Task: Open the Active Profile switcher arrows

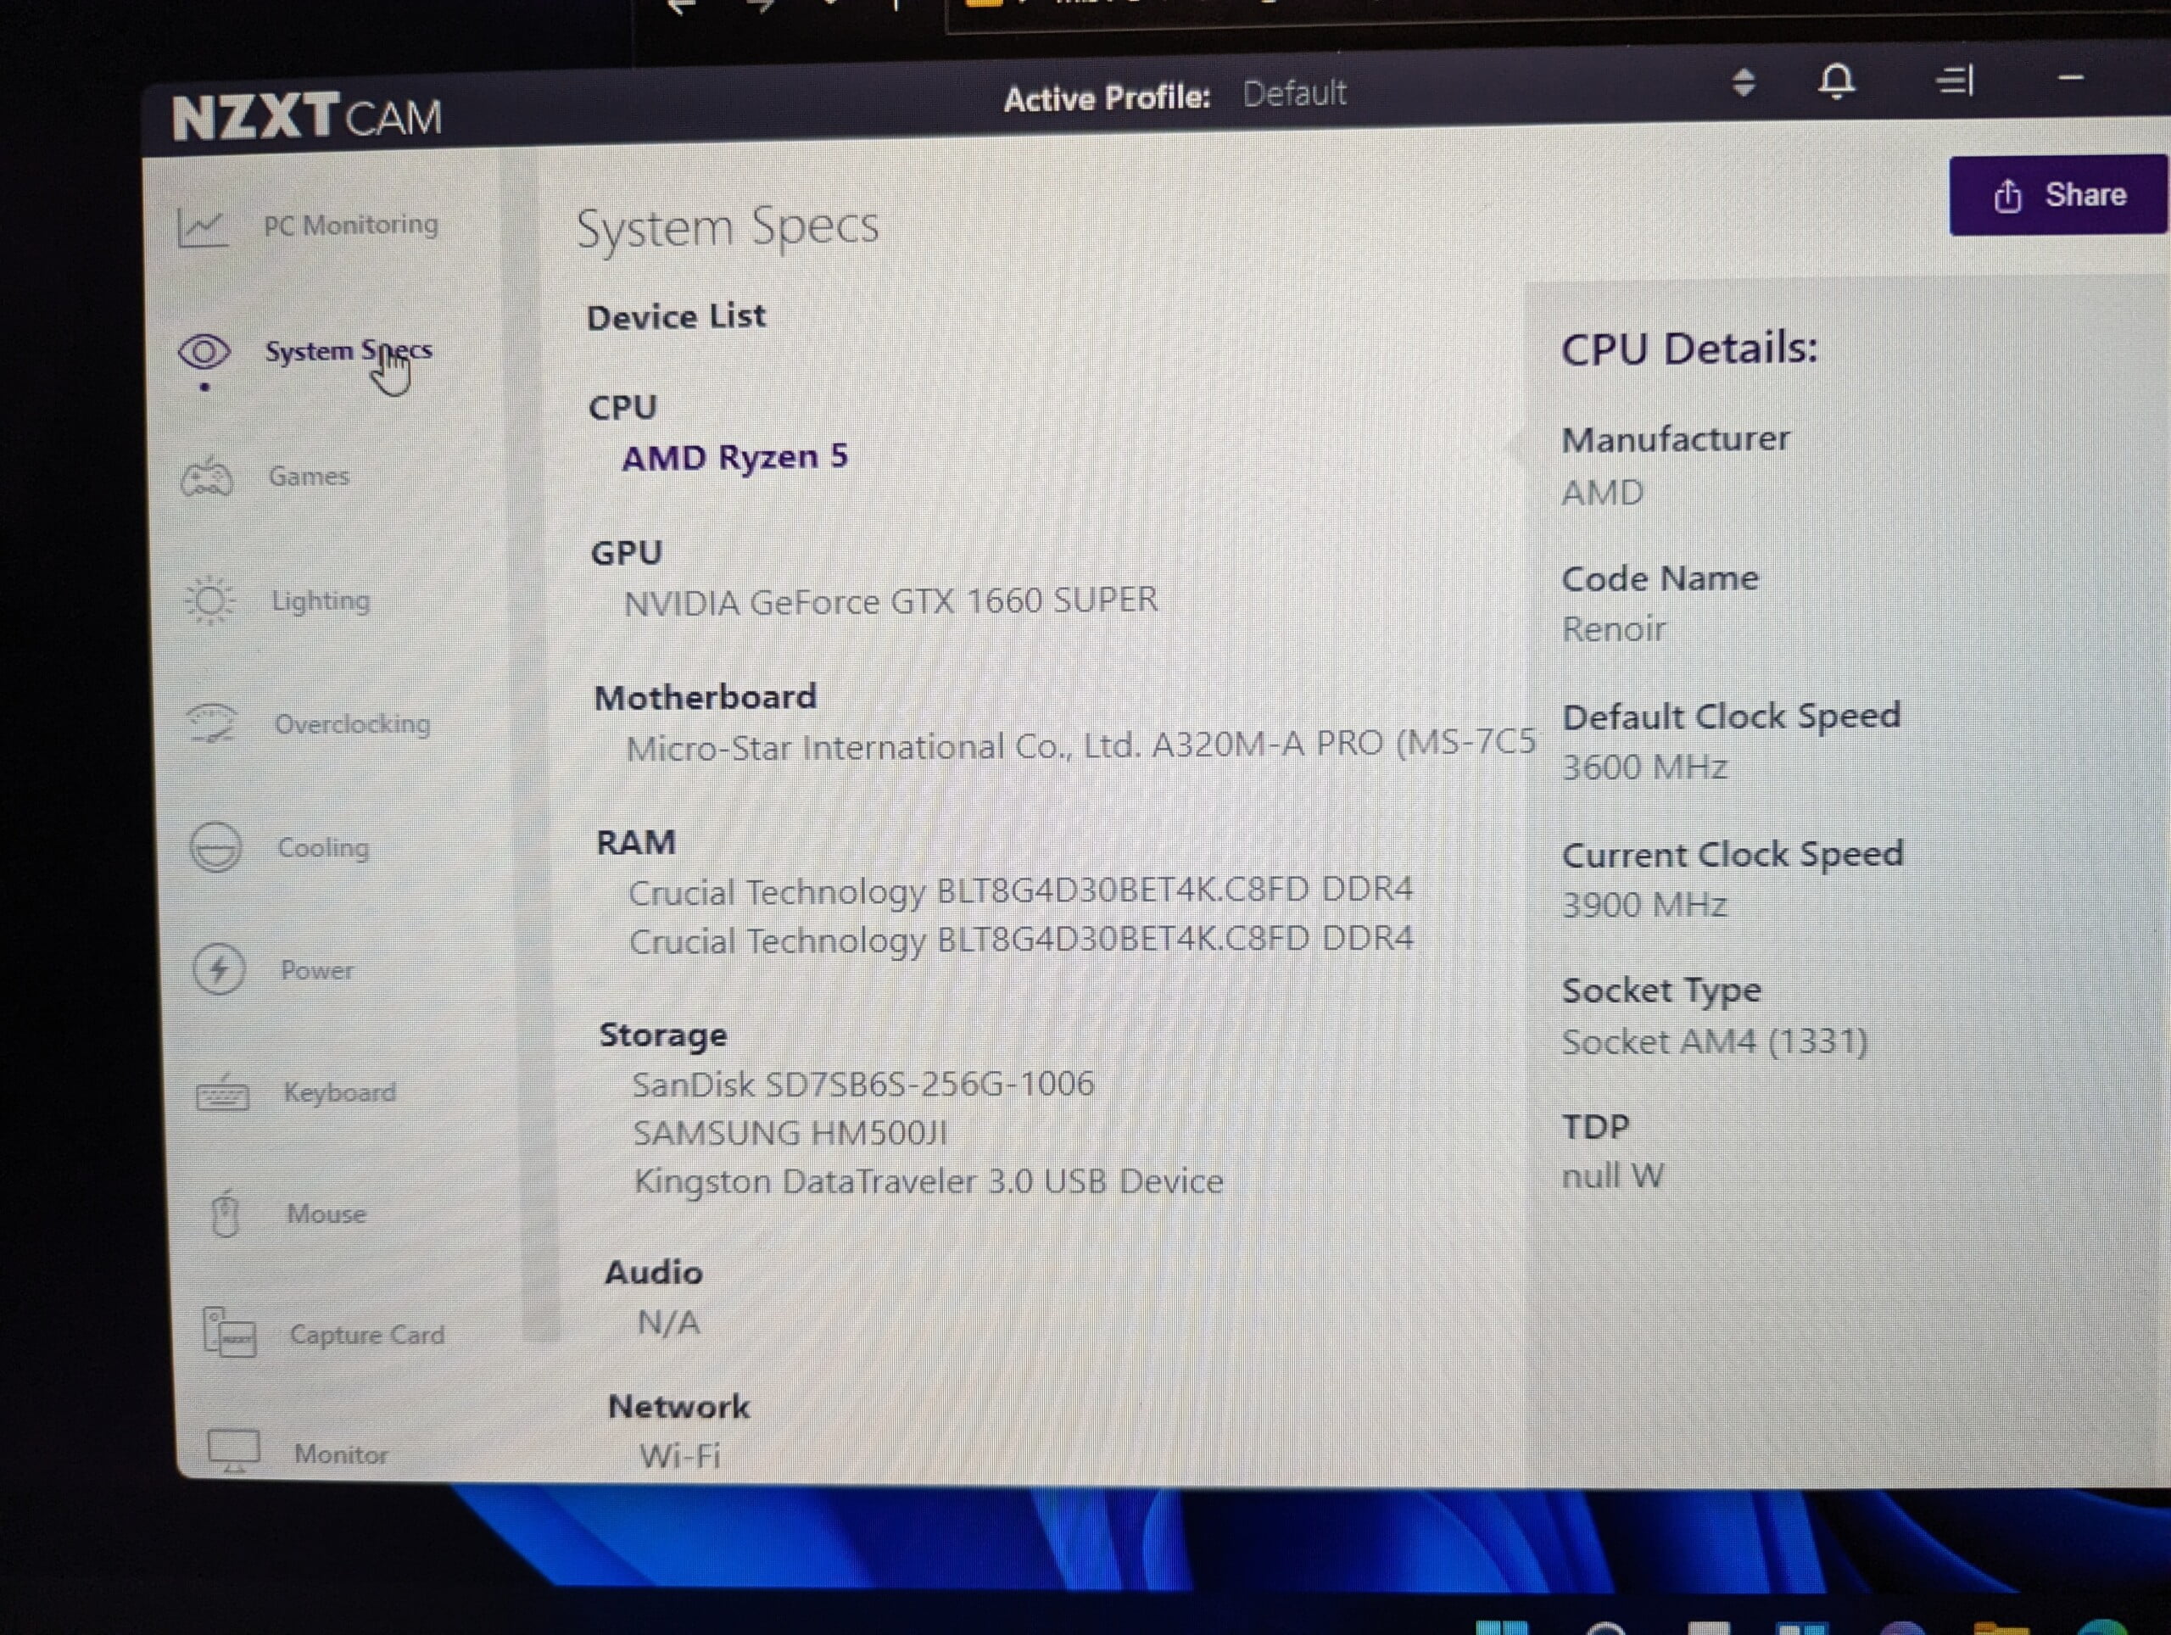Action: click(1743, 82)
